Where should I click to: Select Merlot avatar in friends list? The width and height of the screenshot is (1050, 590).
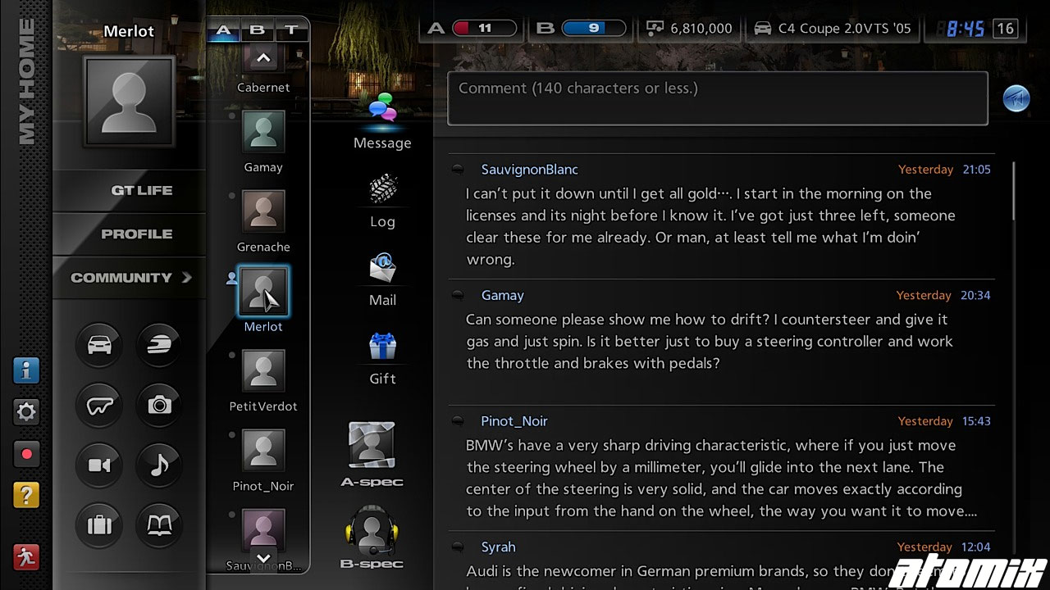click(x=263, y=291)
